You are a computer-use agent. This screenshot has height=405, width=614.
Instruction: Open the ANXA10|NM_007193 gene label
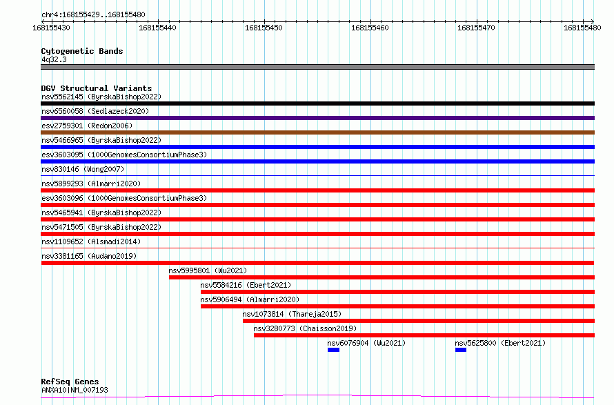coord(75,390)
